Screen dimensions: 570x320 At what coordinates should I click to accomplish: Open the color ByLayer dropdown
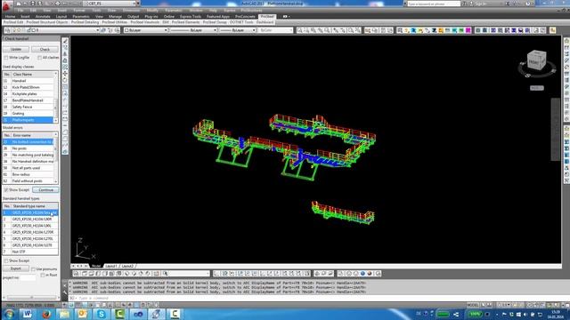[145, 30]
